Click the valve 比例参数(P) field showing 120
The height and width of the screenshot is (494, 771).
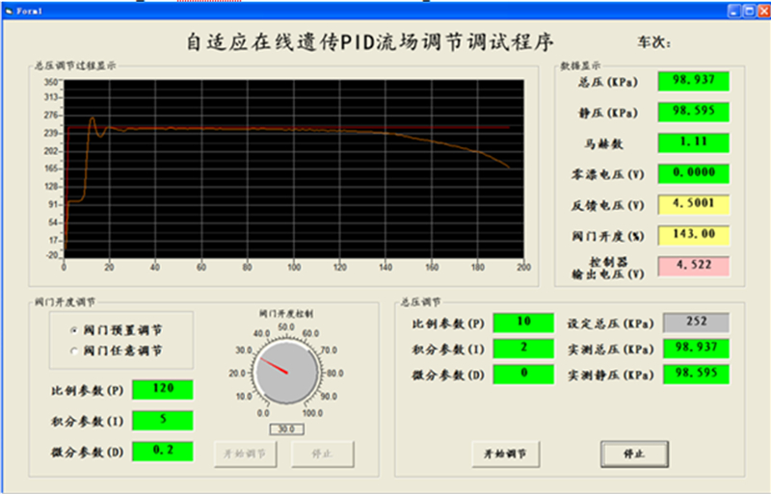162,390
